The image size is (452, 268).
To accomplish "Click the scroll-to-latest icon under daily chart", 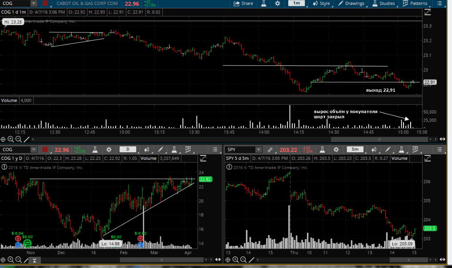I will pyautogui.click(x=34, y=260).
